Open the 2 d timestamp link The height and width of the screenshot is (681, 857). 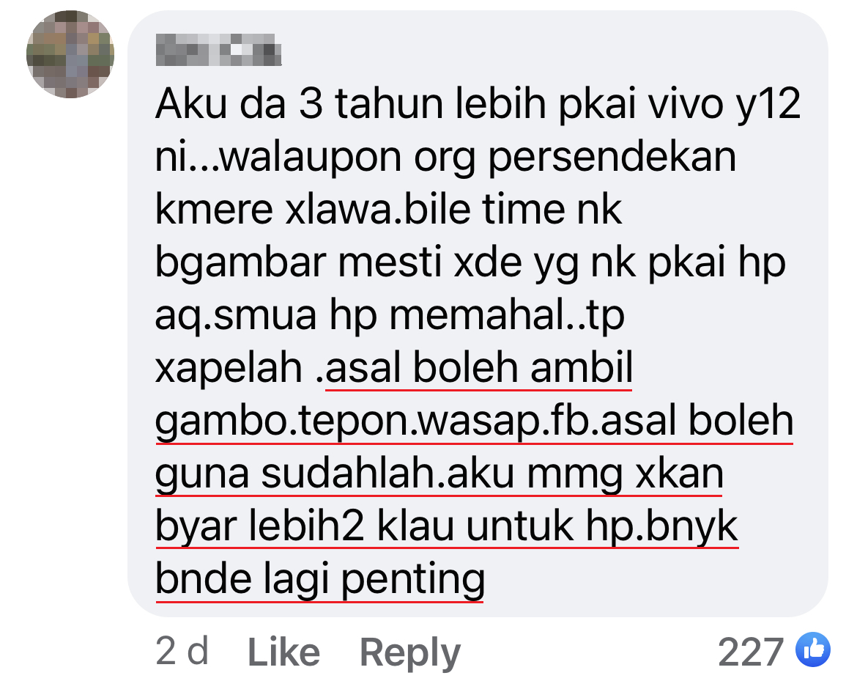pyautogui.click(x=182, y=652)
